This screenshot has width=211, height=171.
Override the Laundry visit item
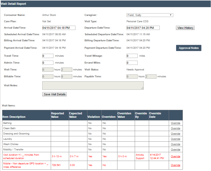pos(175,139)
